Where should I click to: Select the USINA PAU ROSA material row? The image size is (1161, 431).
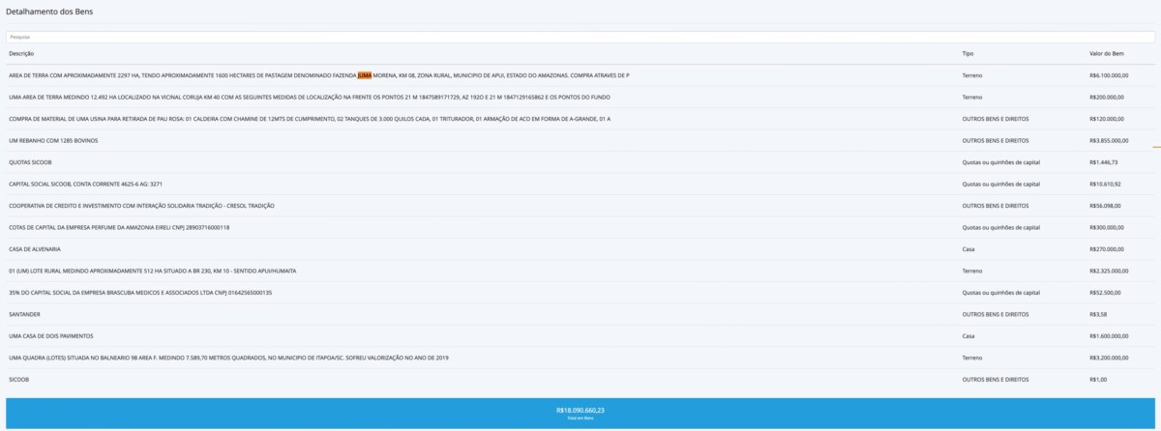[309, 119]
